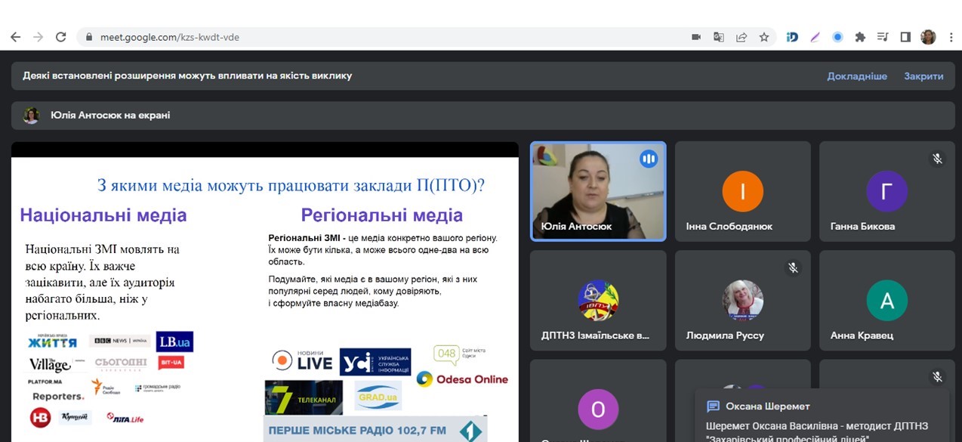Click the browser back arrow

17,37
